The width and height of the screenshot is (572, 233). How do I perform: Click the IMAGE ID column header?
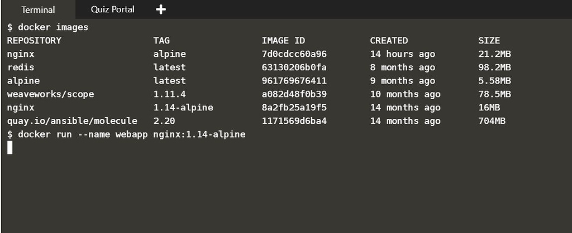tap(283, 40)
